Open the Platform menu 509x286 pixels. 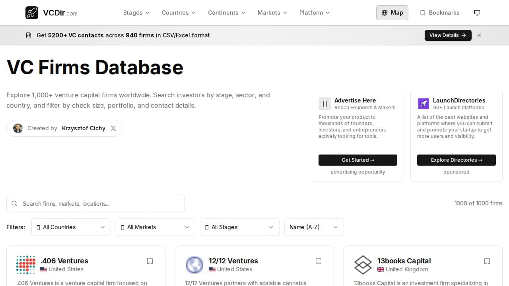(x=314, y=13)
